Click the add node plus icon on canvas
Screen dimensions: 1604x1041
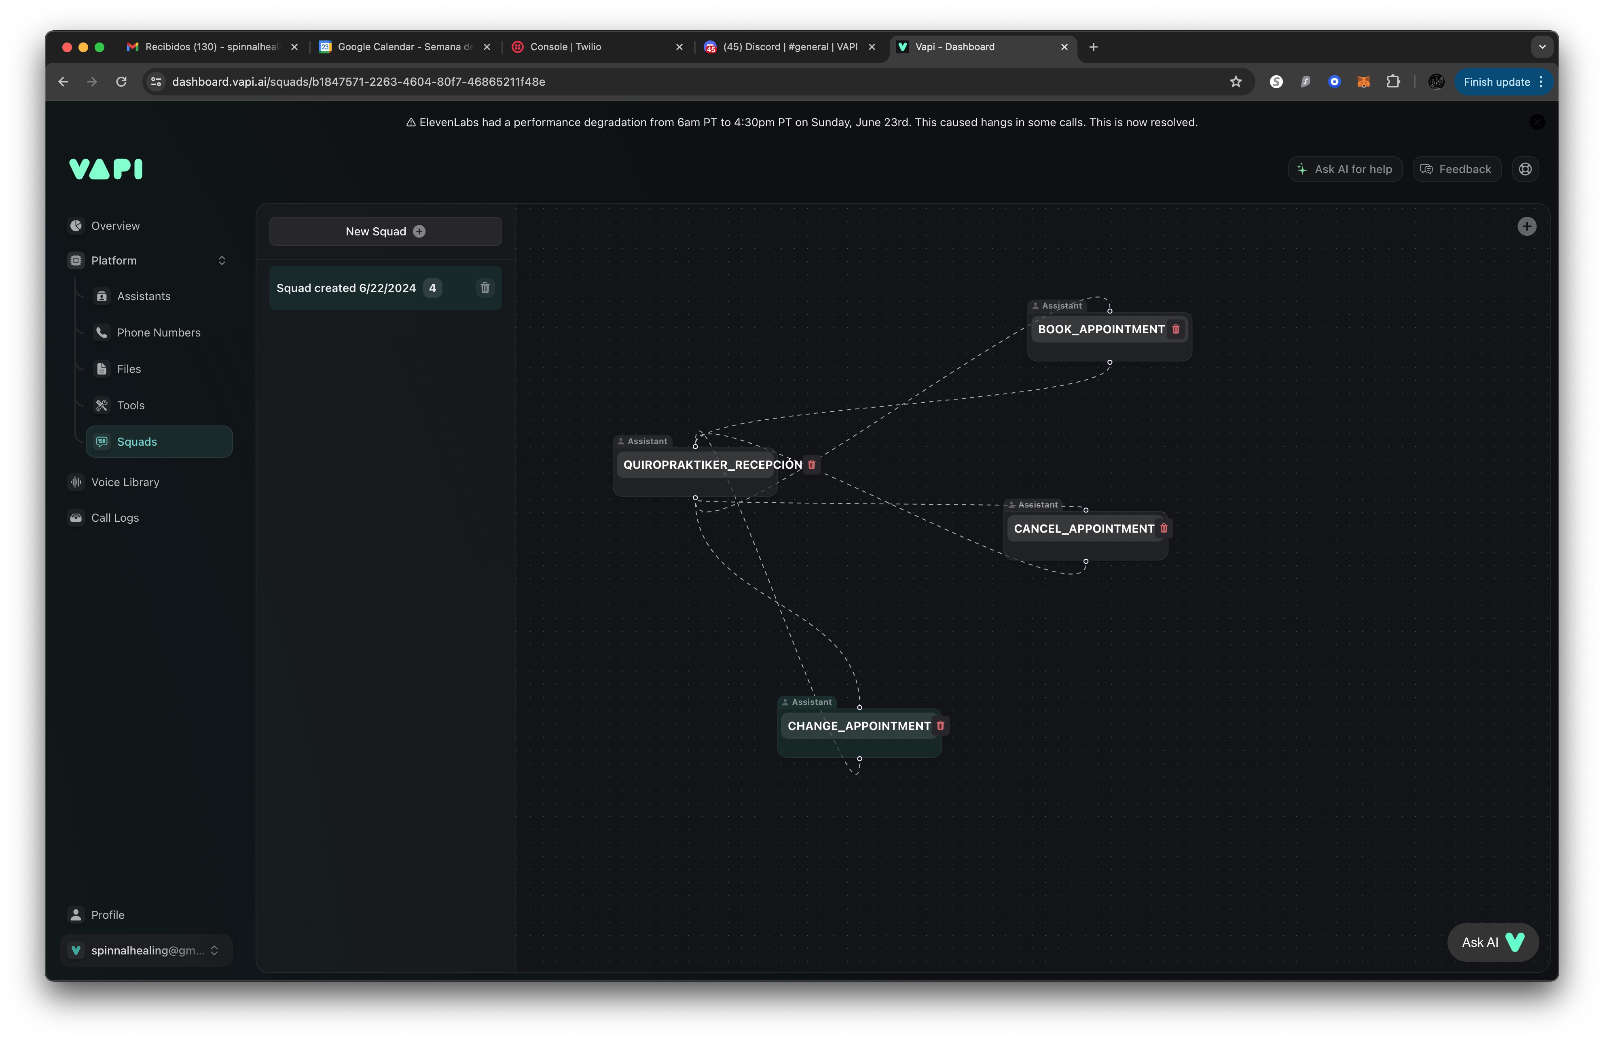point(1526,226)
